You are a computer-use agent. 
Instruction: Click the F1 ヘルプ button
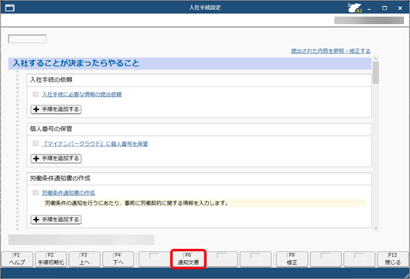tap(17, 259)
